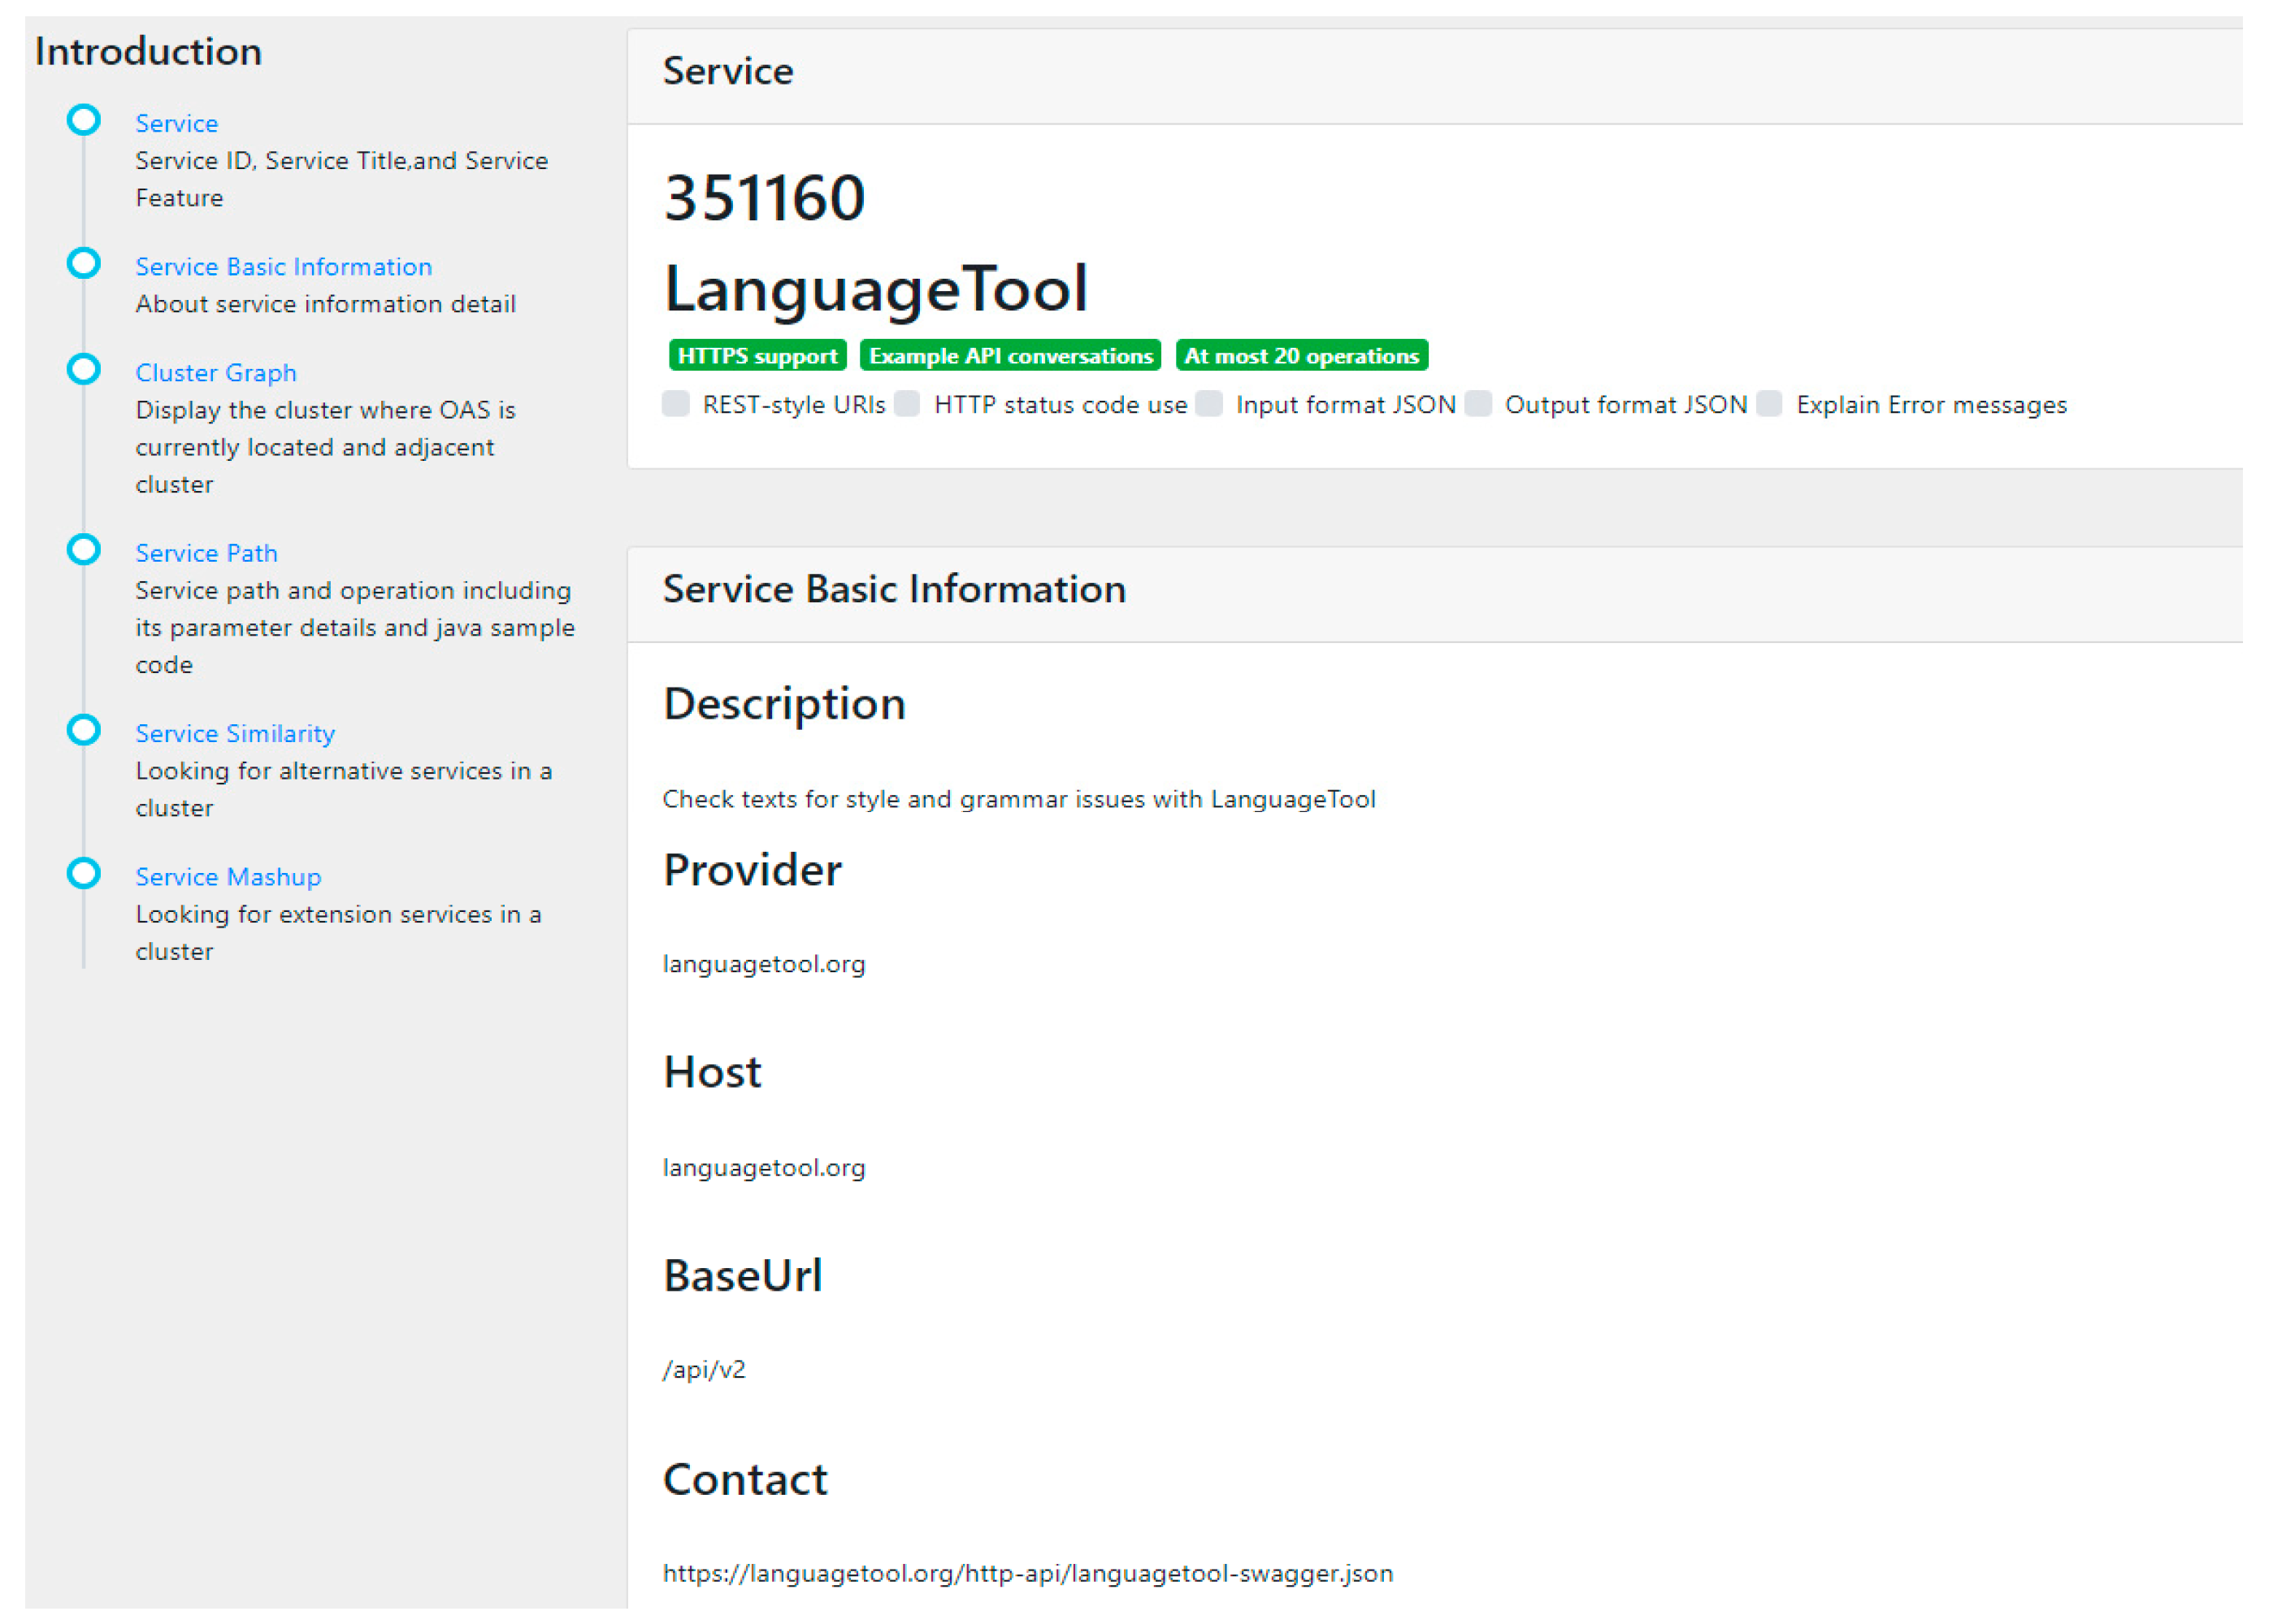This screenshot has width=2282, height=1620.
Task: Open the Service link in the sidebar
Action: point(176,124)
